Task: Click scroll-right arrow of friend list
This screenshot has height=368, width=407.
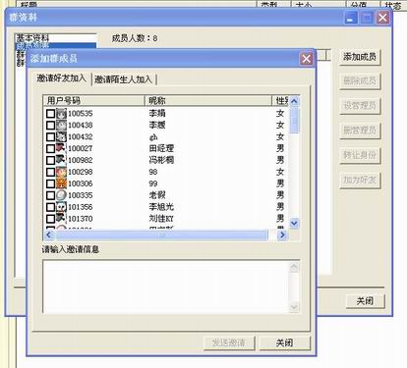Action: 282,235
